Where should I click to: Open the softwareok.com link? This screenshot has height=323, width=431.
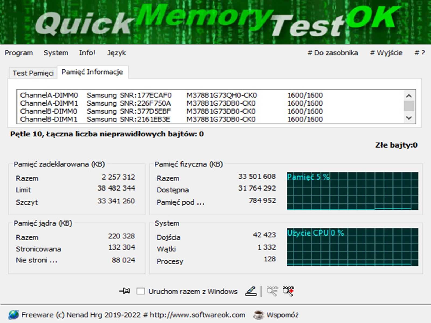coord(197,315)
